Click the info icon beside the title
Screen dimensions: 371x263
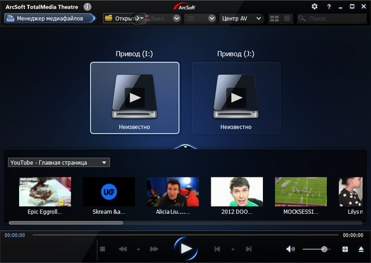[87, 7]
